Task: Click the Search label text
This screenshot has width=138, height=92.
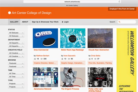Action: (112, 22)
